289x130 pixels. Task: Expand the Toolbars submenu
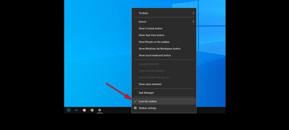(164, 13)
